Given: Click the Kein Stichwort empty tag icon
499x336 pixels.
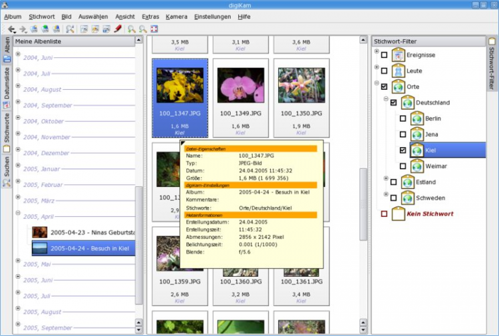Looking at the screenshot, I should coord(398,214).
